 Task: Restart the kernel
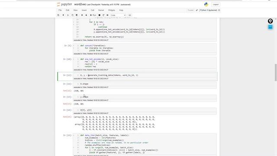(x=103, y=15)
